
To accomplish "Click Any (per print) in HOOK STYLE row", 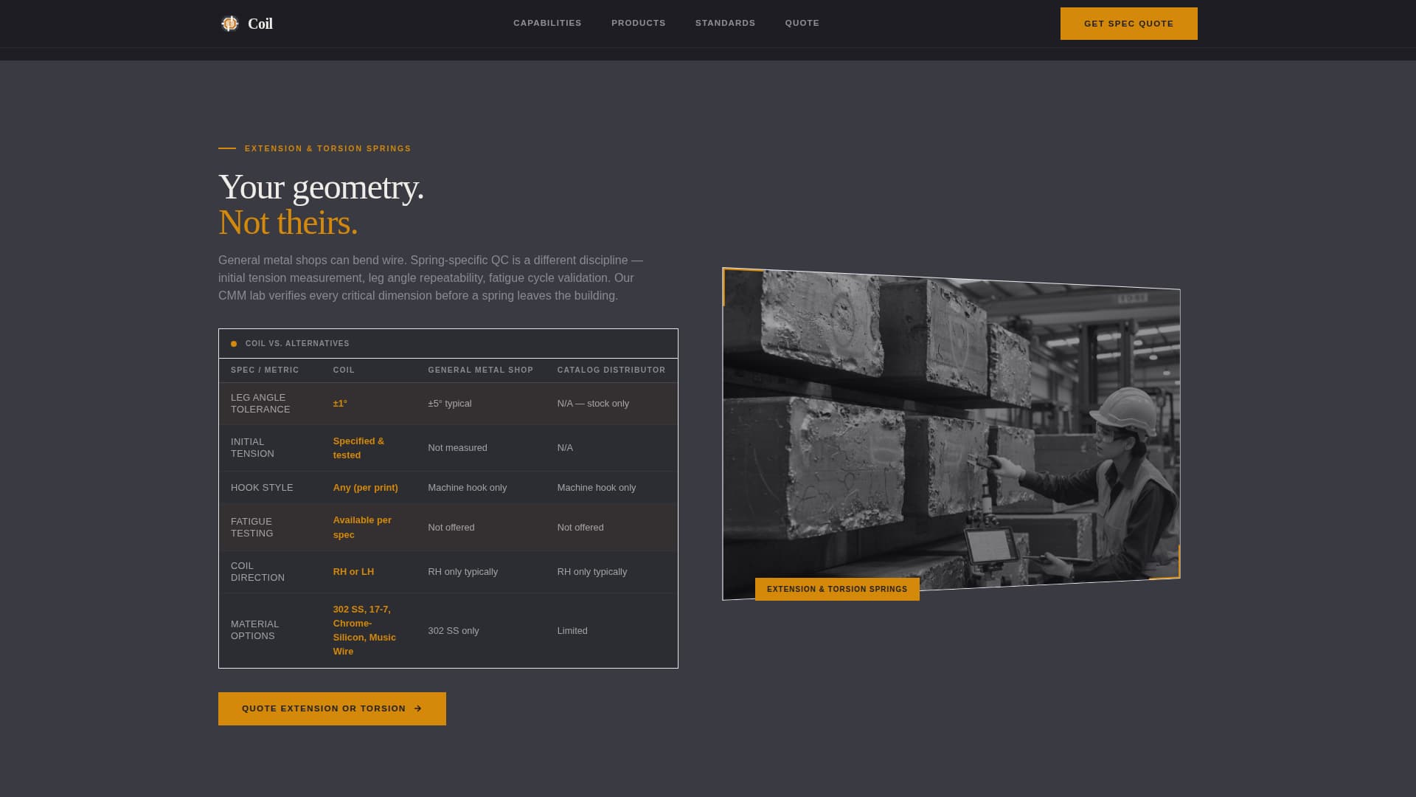I will click(365, 487).
